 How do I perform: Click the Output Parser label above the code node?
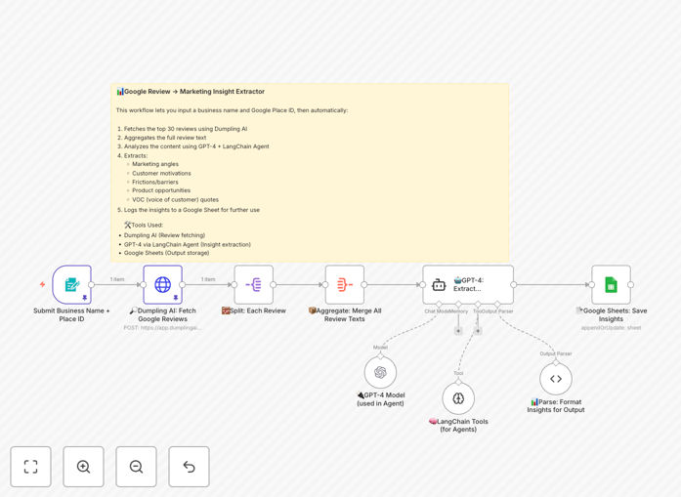click(556, 353)
